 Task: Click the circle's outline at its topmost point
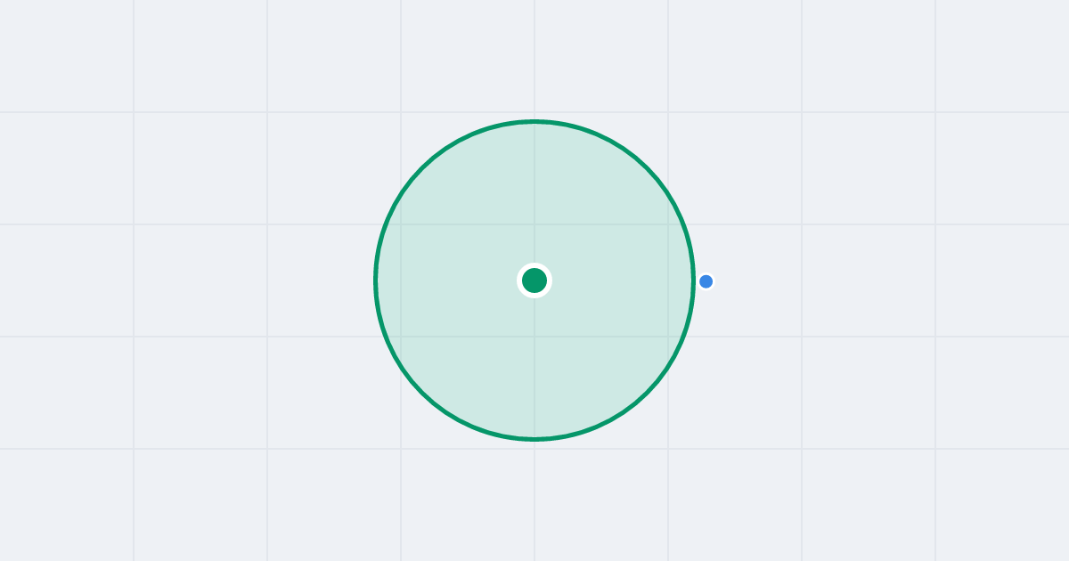point(534,121)
